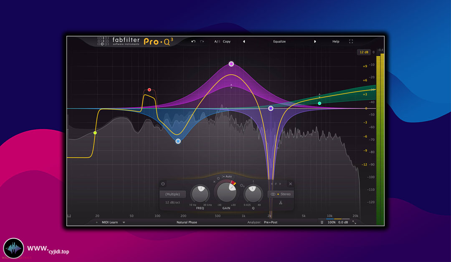Click the resize window arrows icon
Screen dimensions: 451x262
(355, 222)
